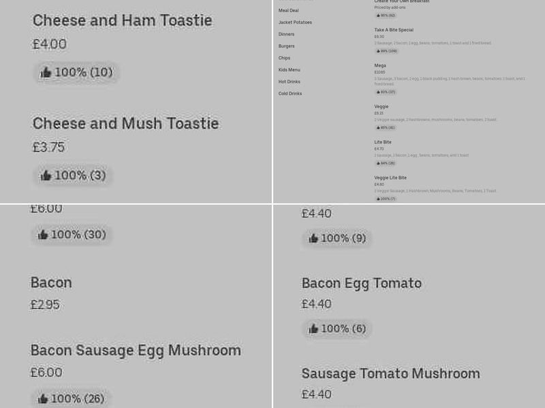Viewport: 545px width, 408px height.
Task: Click thumbs-up icon under Cheese and Ham Toastie
Action: click(x=46, y=73)
